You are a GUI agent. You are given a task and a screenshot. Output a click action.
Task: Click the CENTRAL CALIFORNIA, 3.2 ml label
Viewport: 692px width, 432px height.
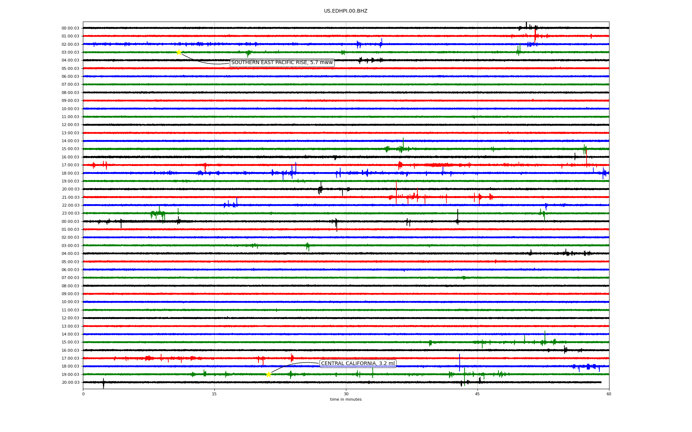(358, 364)
